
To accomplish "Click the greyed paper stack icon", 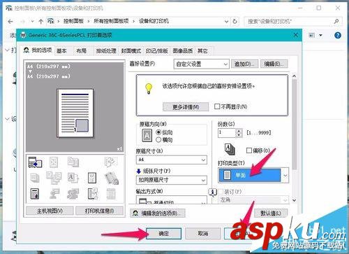I will (35, 178).
